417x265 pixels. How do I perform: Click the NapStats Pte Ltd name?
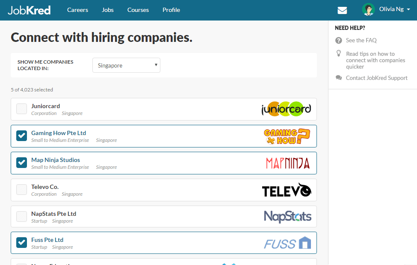54,214
